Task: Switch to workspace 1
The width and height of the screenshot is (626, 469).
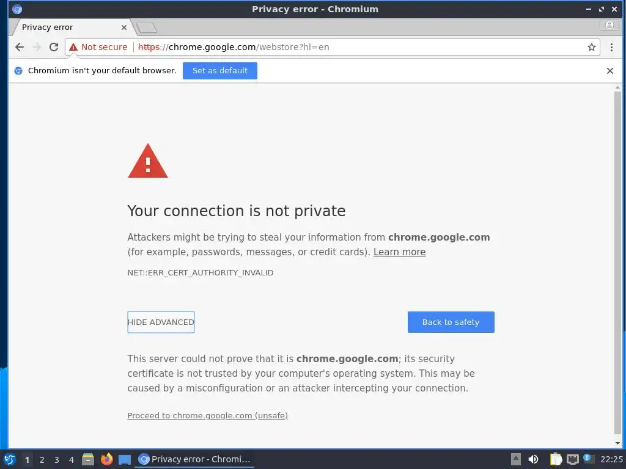Action: (27, 460)
